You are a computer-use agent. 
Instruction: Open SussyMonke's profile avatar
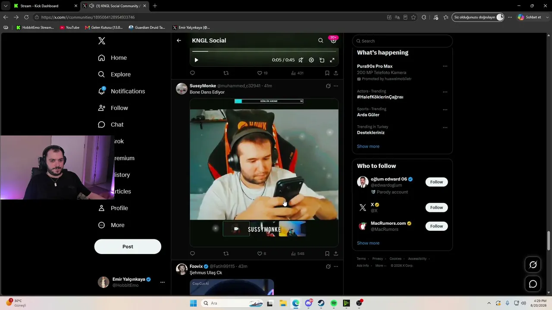pyautogui.click(x=182, y=89)
